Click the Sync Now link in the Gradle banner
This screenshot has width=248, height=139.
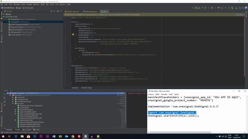[239, 15]
